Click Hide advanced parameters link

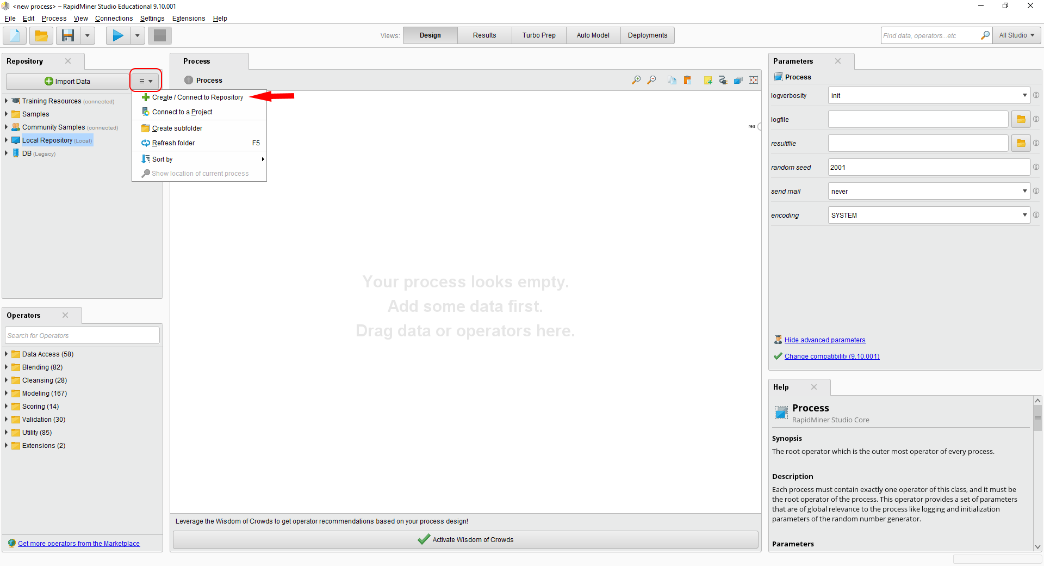click(825, 340)
